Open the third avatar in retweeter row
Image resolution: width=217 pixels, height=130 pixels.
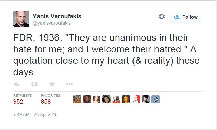97,99
